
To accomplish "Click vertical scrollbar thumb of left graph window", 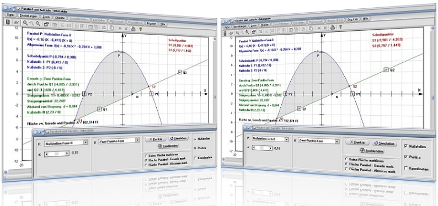I will (x=215, y=97).
